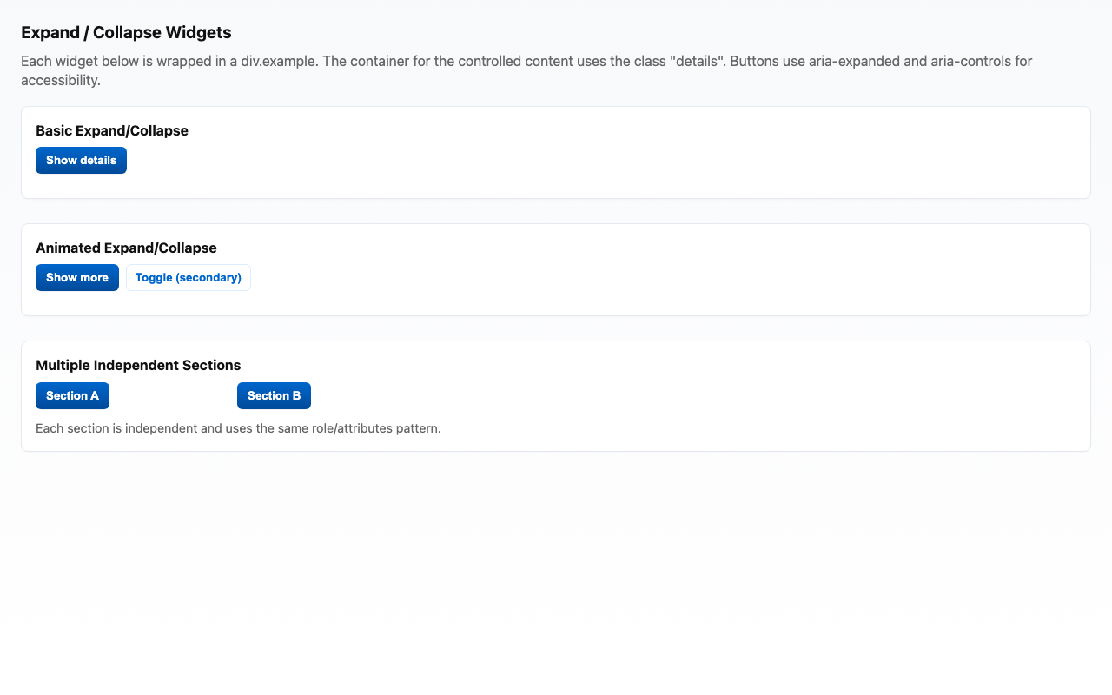Select the Multiple Independent Sections heading

point(137,365)
